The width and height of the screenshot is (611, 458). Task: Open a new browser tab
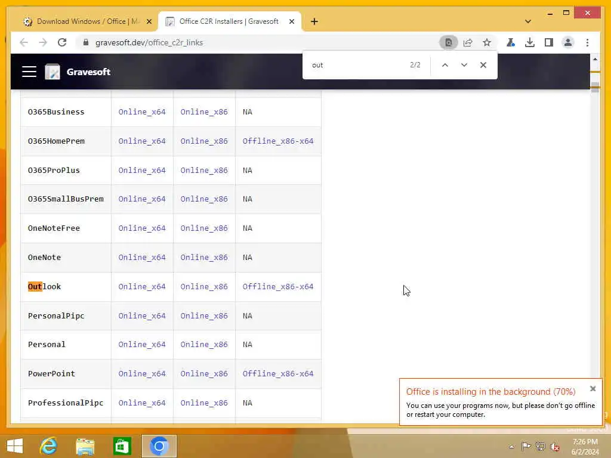click(314, 21)
